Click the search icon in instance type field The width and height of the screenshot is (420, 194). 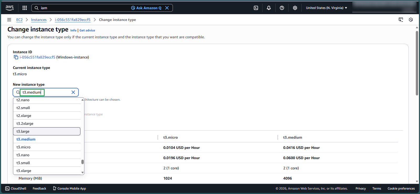[x=18, y=92]
